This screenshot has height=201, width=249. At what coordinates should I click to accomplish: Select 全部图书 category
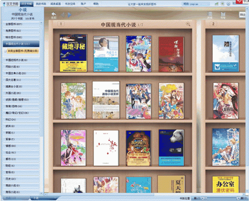tap(21, 24)
